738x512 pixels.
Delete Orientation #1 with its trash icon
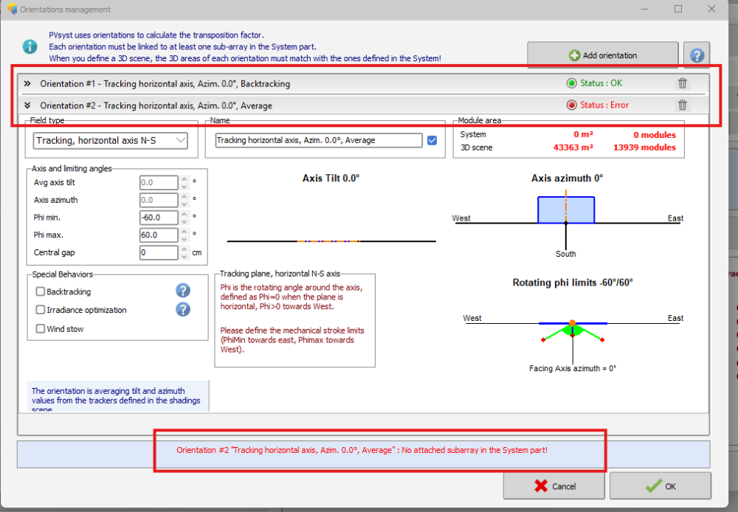683,83
